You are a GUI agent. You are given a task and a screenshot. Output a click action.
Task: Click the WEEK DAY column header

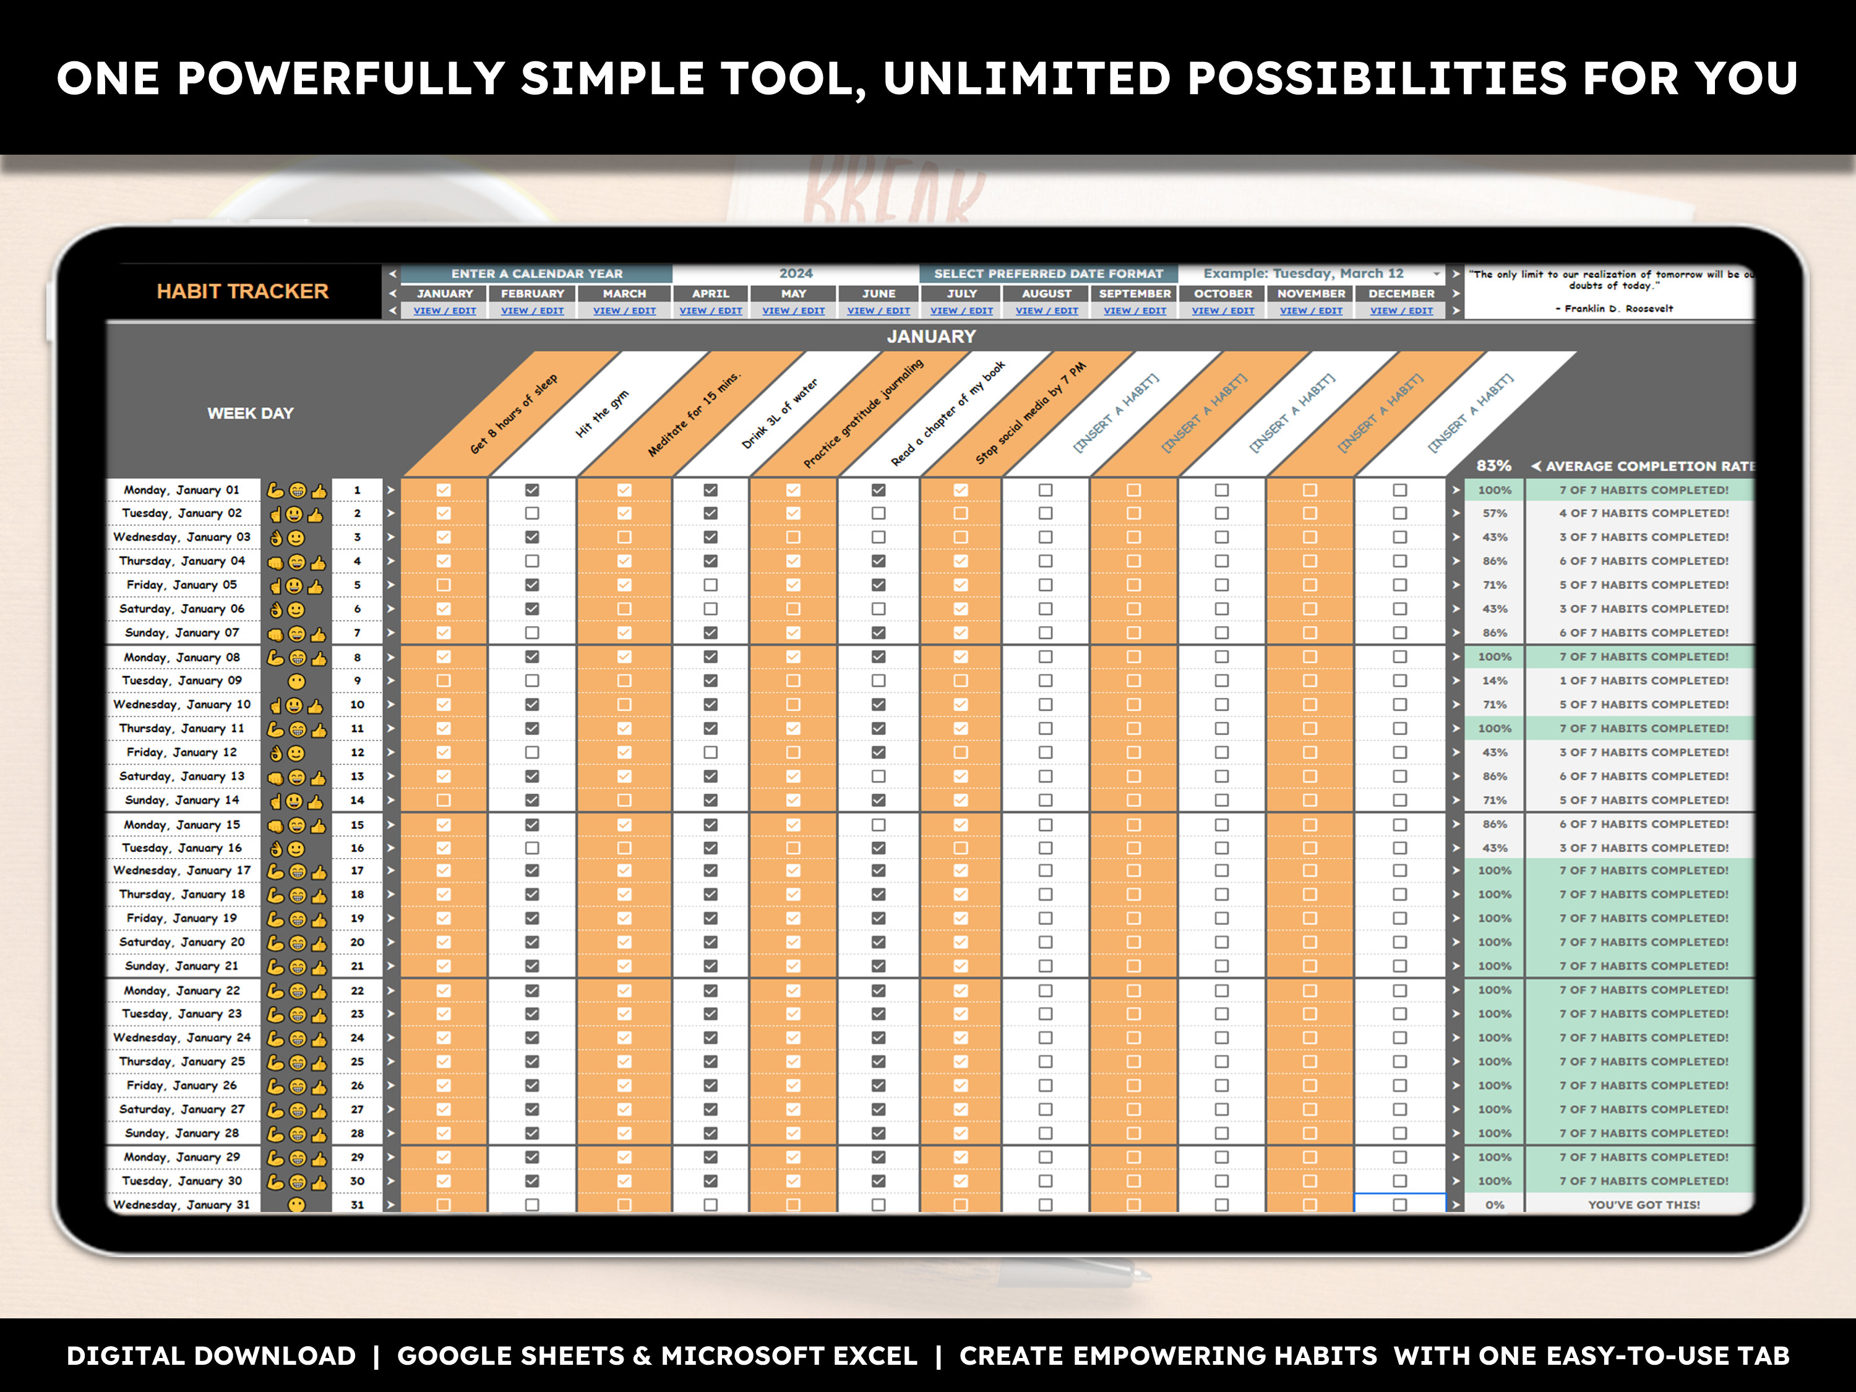251,413
